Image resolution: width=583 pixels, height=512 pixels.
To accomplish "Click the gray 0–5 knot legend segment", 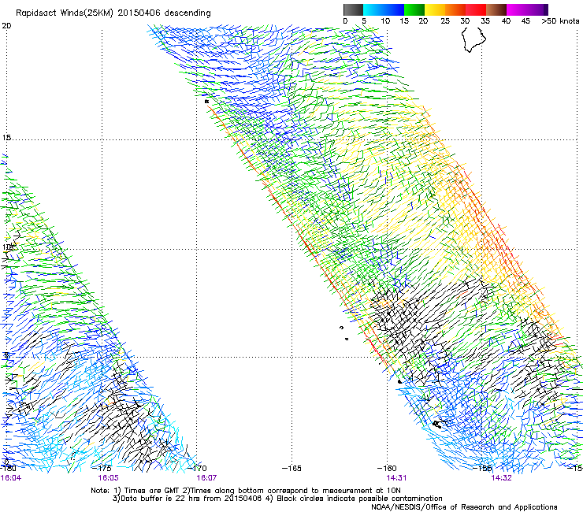I will (x=353, y=9).
